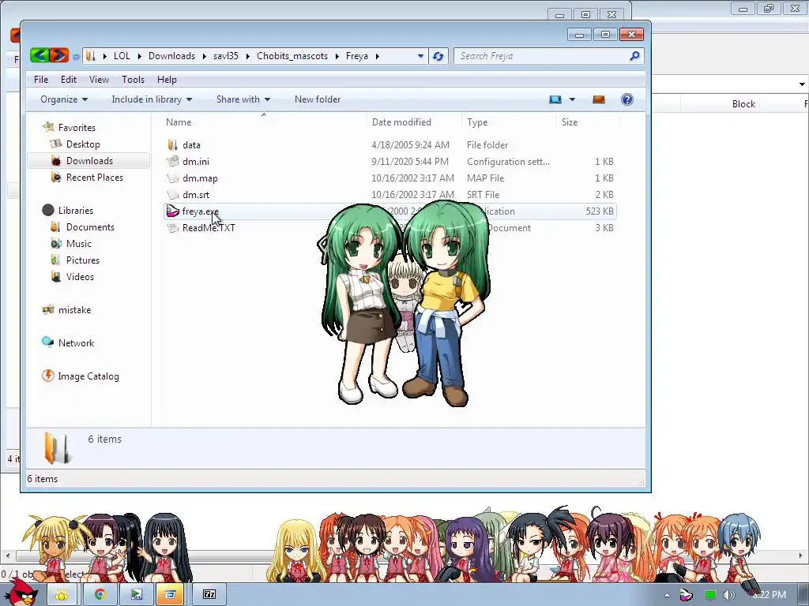Click the clock in the system tray
Image resolution: width=809 pixels, height=606 pixels.
click(x=771, y=595)
